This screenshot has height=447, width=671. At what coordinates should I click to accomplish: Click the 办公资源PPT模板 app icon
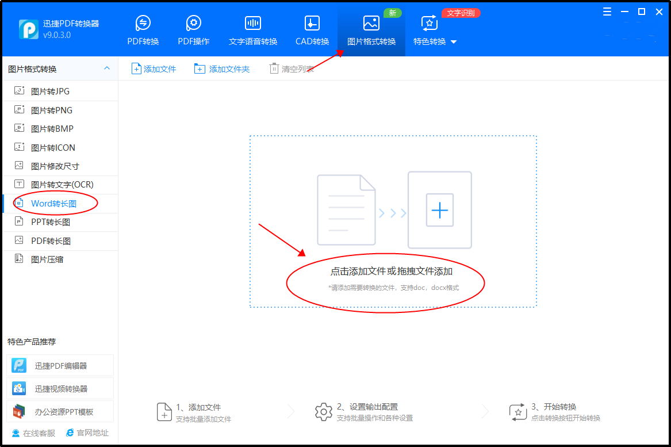pyautogui.click(x=19, y=411)
